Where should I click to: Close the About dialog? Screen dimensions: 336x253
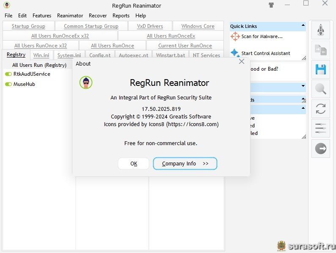242,61
